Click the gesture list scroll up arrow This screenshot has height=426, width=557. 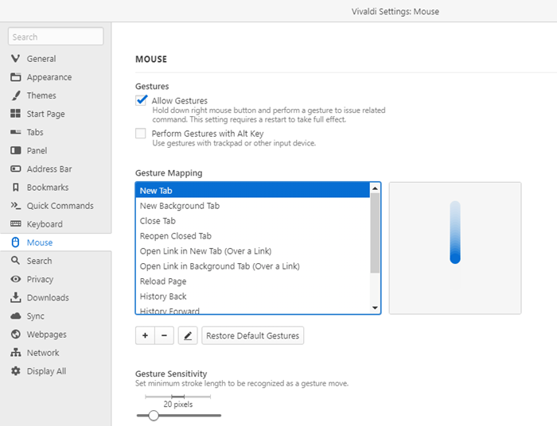[x=375, y=188]
